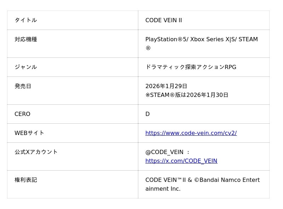
Task: Open the x.com/CODE_VEIN account link
Action: [181, 161]
